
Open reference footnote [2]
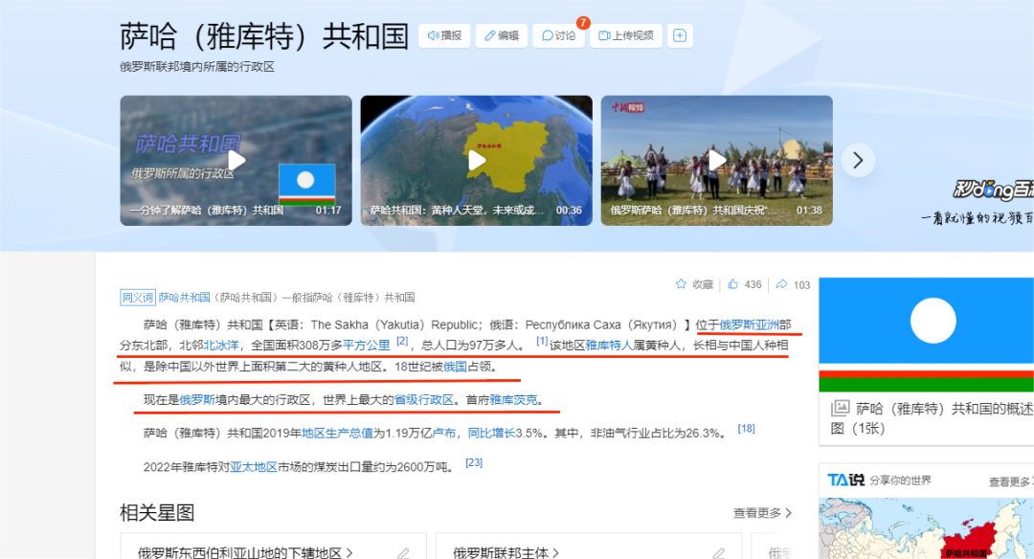[x=402, y=342]
